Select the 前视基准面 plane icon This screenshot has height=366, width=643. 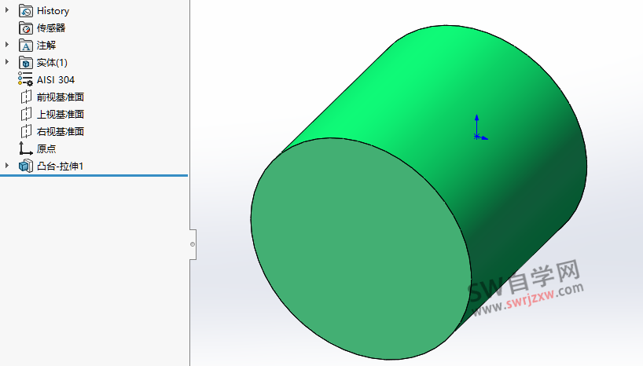click(x=26, y=97)
